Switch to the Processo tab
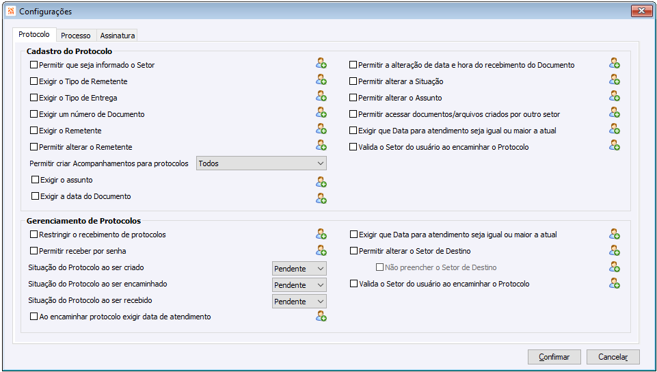 coord(75,36)
